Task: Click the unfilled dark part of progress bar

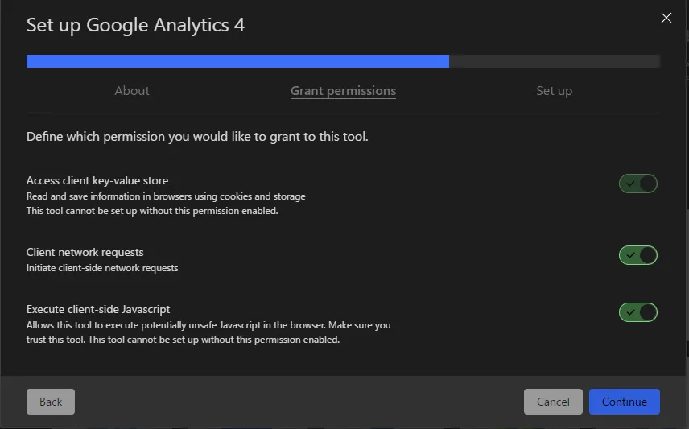Action: pyautogui.click(x=554, y=61)
